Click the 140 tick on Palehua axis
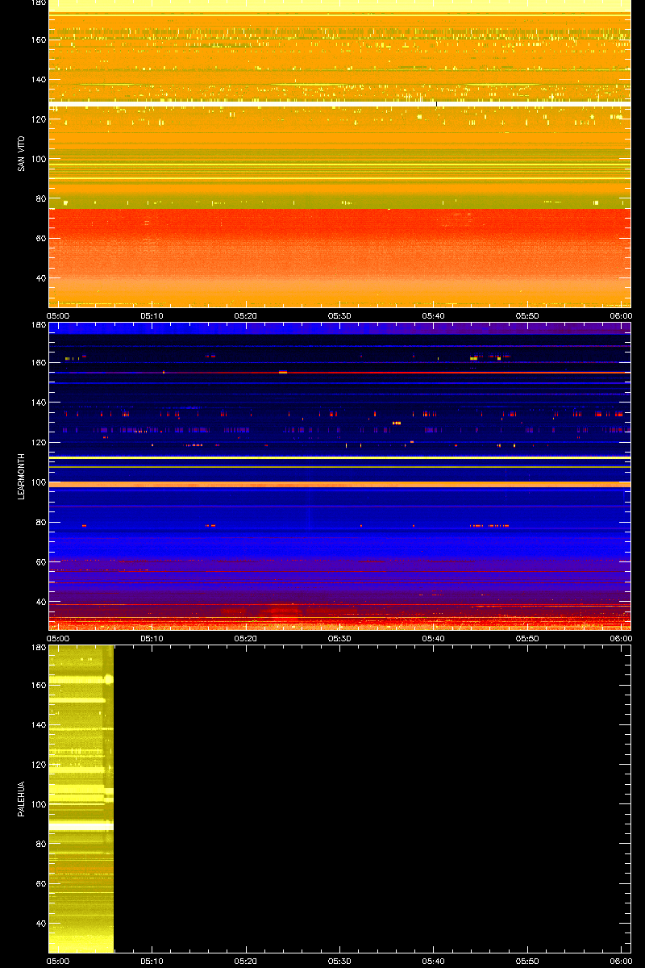The height and width of the screenshot is (968, 645). 38,725
